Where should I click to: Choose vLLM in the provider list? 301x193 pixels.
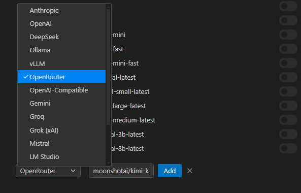pos(61,63)
